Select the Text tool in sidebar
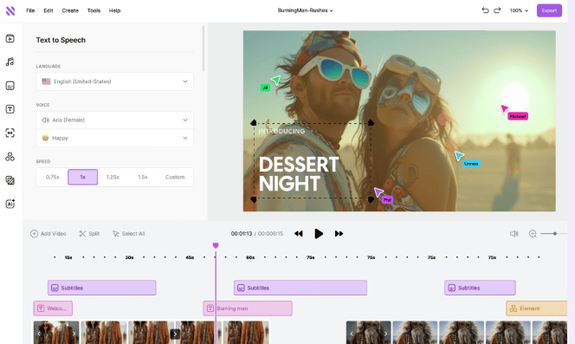This screenshot has width=575, height=344. coord(10,109)
